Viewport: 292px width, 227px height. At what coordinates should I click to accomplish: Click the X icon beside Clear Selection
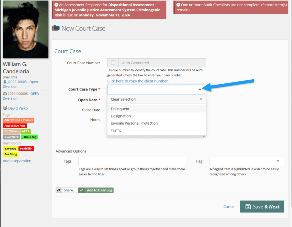201,99
